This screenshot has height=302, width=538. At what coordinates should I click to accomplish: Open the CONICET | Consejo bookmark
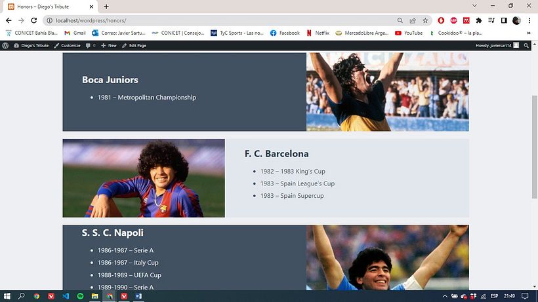tap(178, 33)
